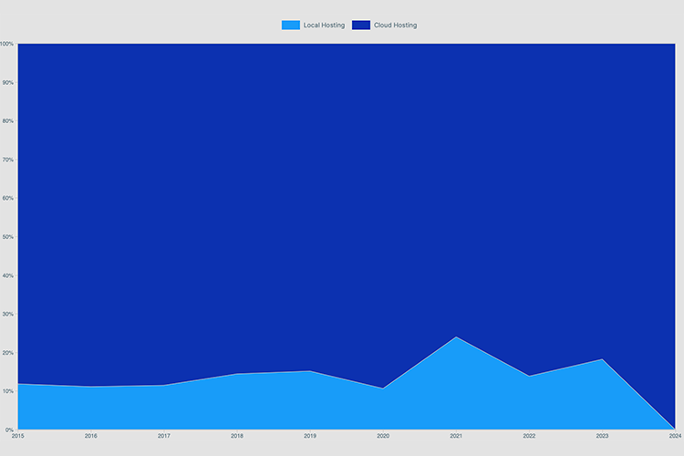Click the 2023 x-axis label
Screen dimensions: 684x456
point(602,436)
